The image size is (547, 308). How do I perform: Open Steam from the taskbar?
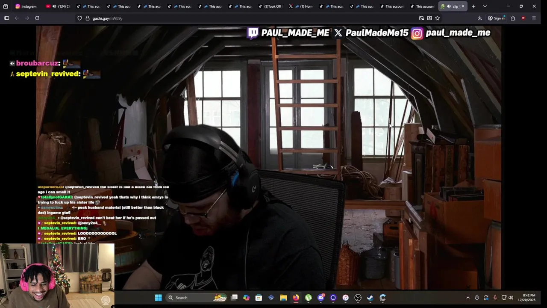point(370,298)
